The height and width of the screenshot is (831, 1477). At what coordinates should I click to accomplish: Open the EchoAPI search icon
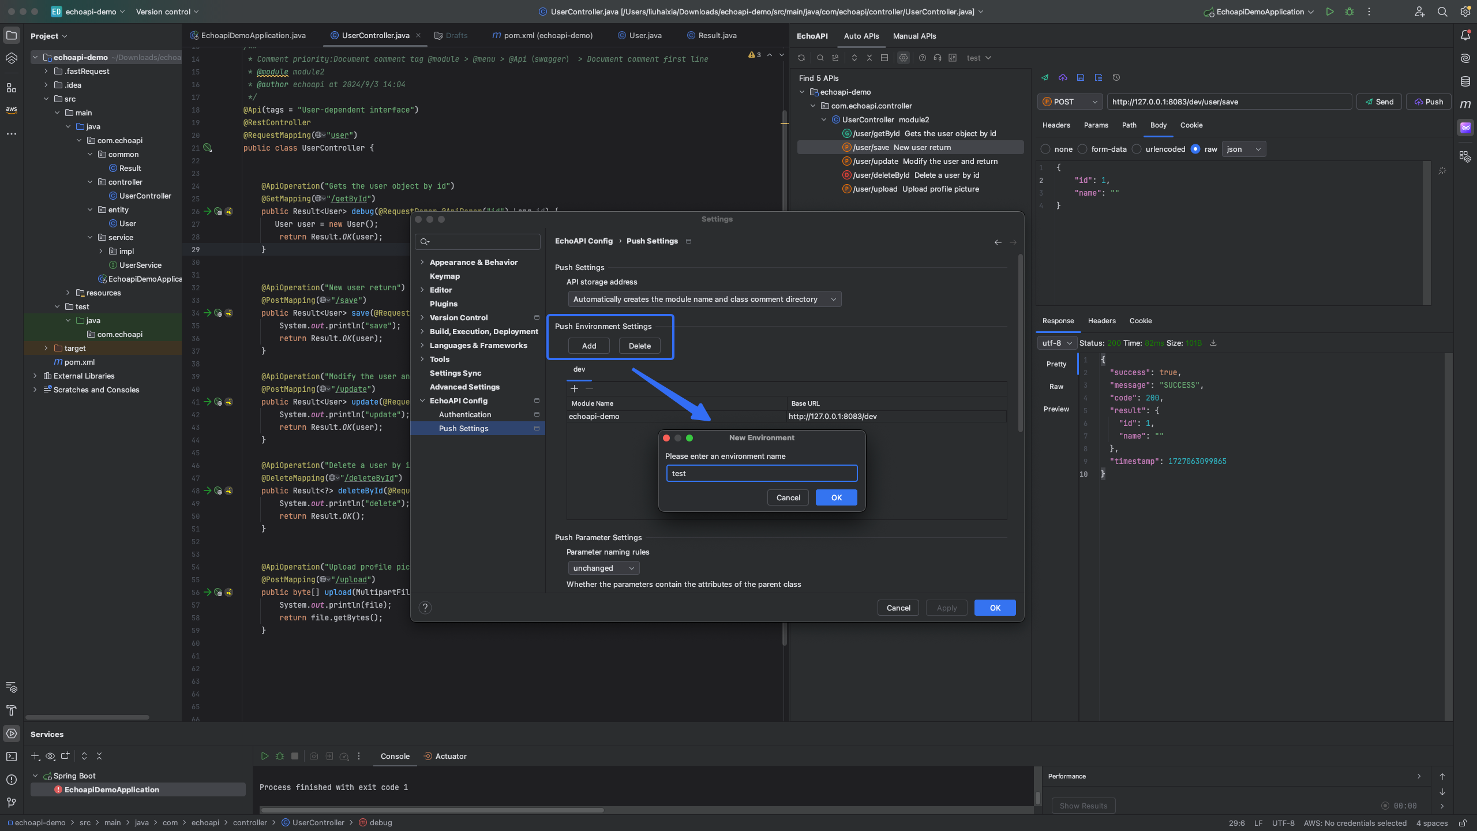[x=820, y=58]
